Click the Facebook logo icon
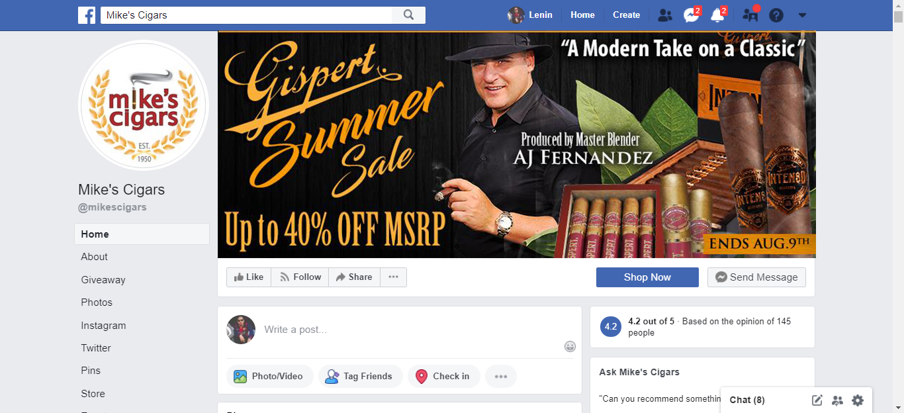Screen dimensions: 904x413 pos(87,15)
